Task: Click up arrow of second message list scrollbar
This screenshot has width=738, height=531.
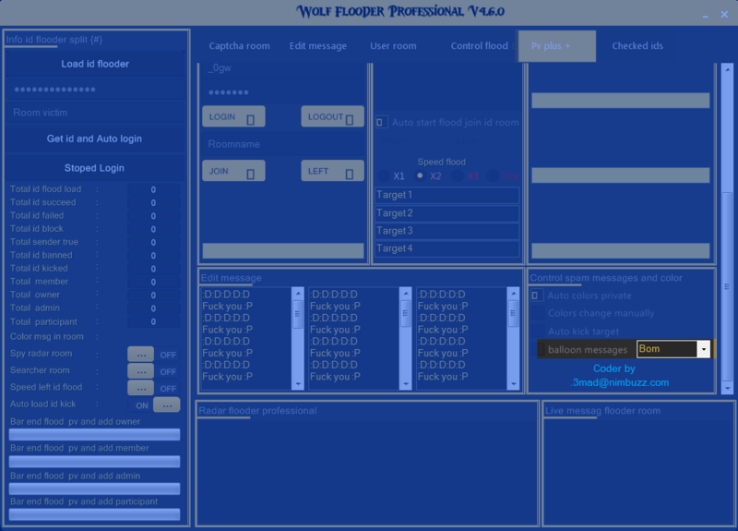Action: (406, 294)
